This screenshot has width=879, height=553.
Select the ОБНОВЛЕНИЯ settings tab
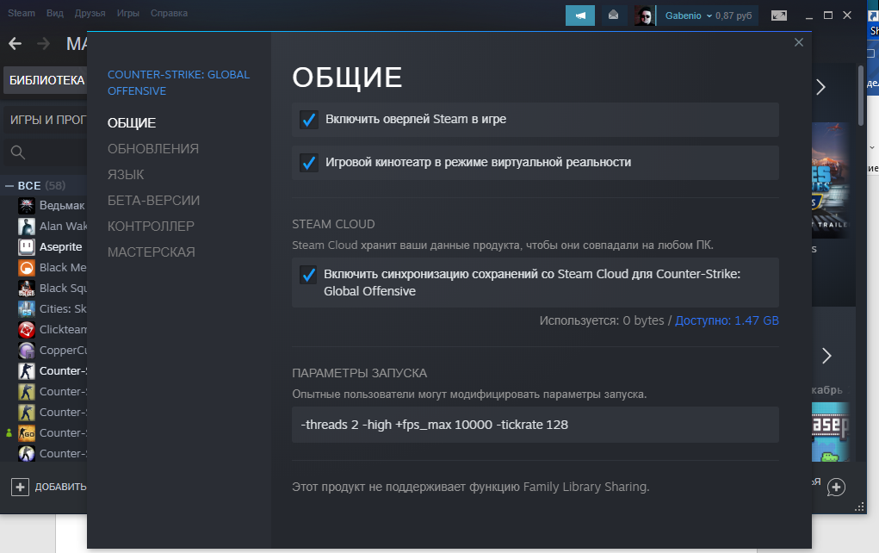(x=153, y=149)
